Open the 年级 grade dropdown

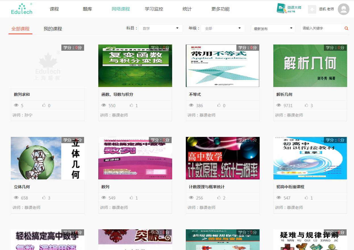pyautogui.click(x=223, y=28)
